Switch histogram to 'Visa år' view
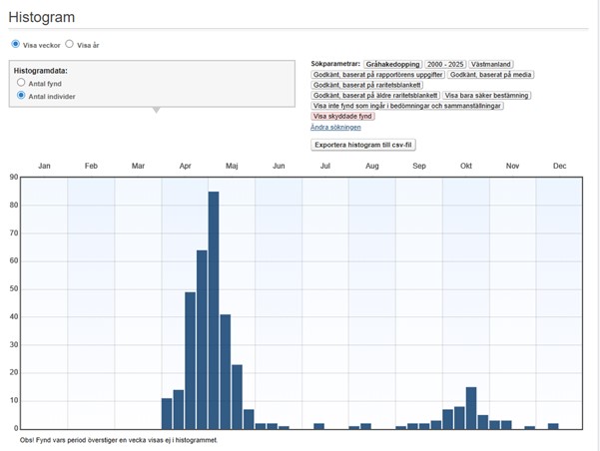This screenshot has width=600, height=451. coord(70,45)
